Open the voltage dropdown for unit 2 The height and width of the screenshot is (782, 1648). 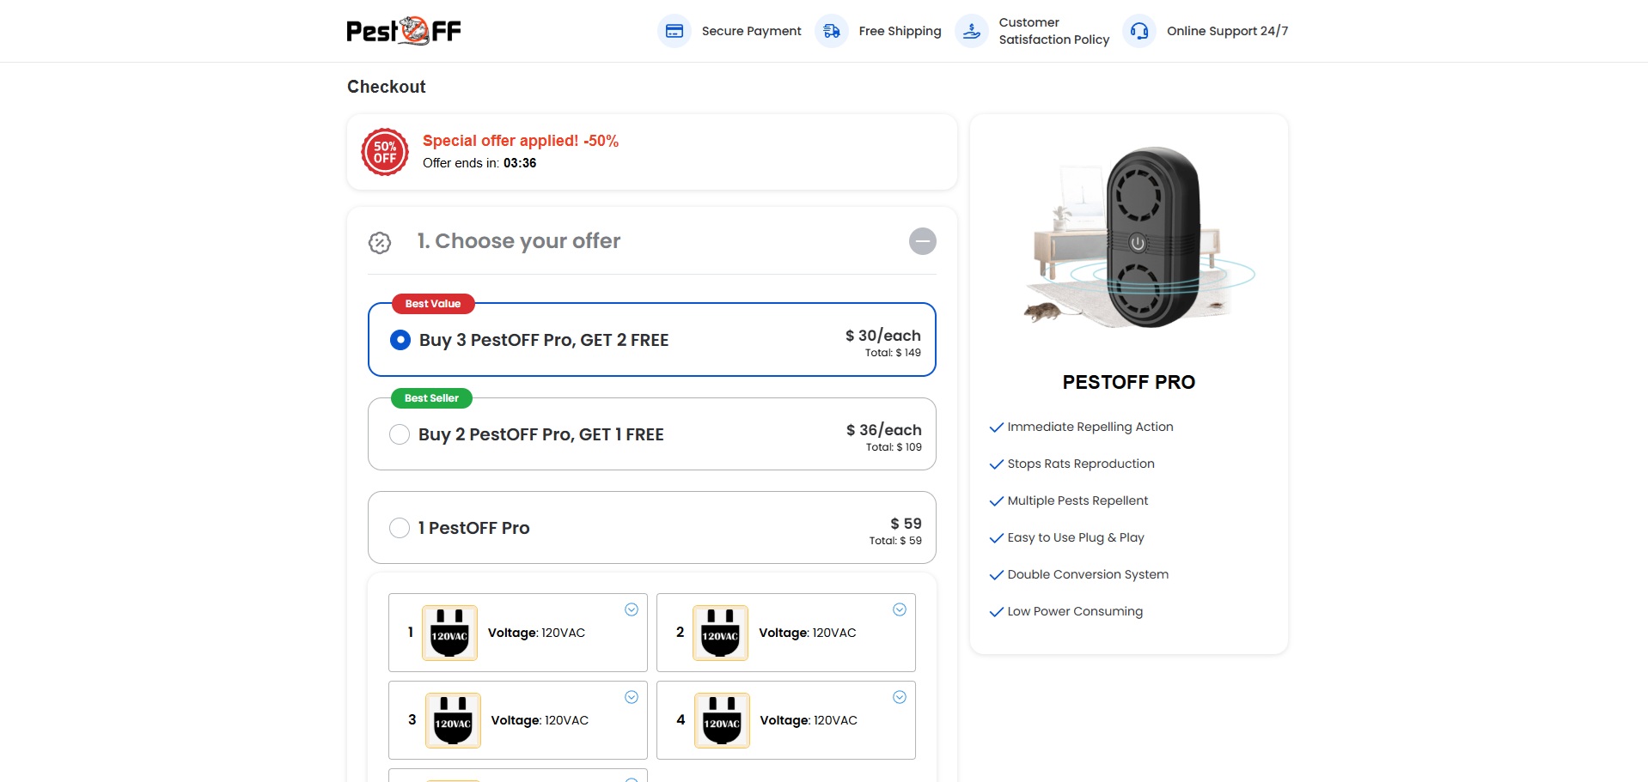900,609
